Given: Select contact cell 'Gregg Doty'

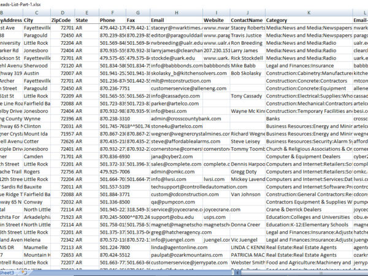Looking at the screenshot, I should 248,172.
